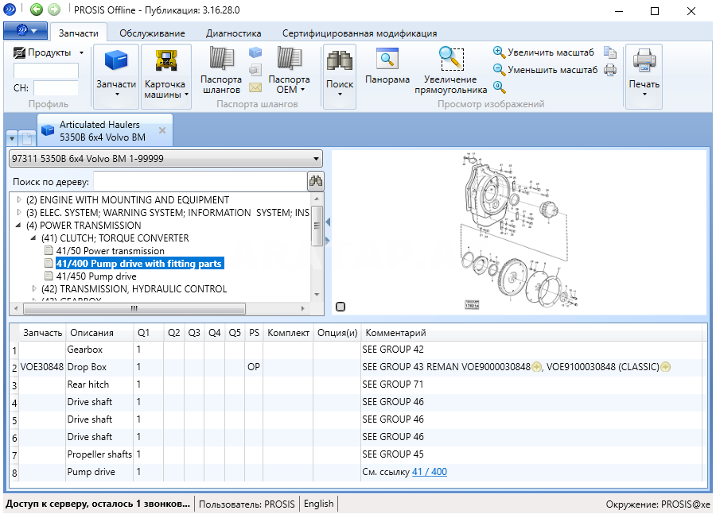
Task: Click the green forward navigation arrow
Action: 54,9
